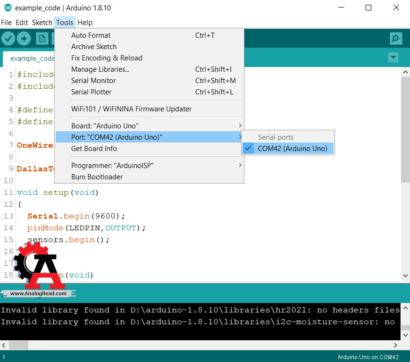The width and height of the screenshot is (410, 362).
Task: Click "Arduino Uno on COM42" status text
Action: click(368, 357)
